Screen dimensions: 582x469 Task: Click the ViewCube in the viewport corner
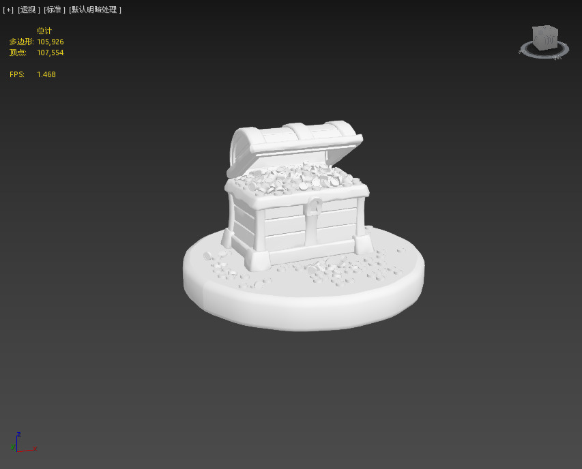544,37
